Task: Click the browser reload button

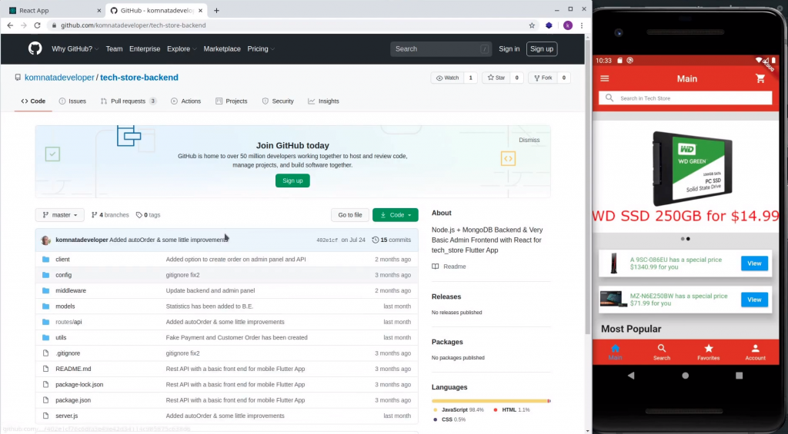Action: pos(37,25)
